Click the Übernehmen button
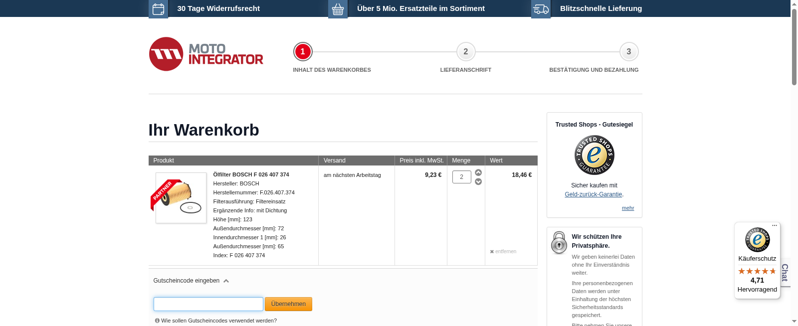The height and width of the screenshot is (326, 798). (x=288, y=304)
